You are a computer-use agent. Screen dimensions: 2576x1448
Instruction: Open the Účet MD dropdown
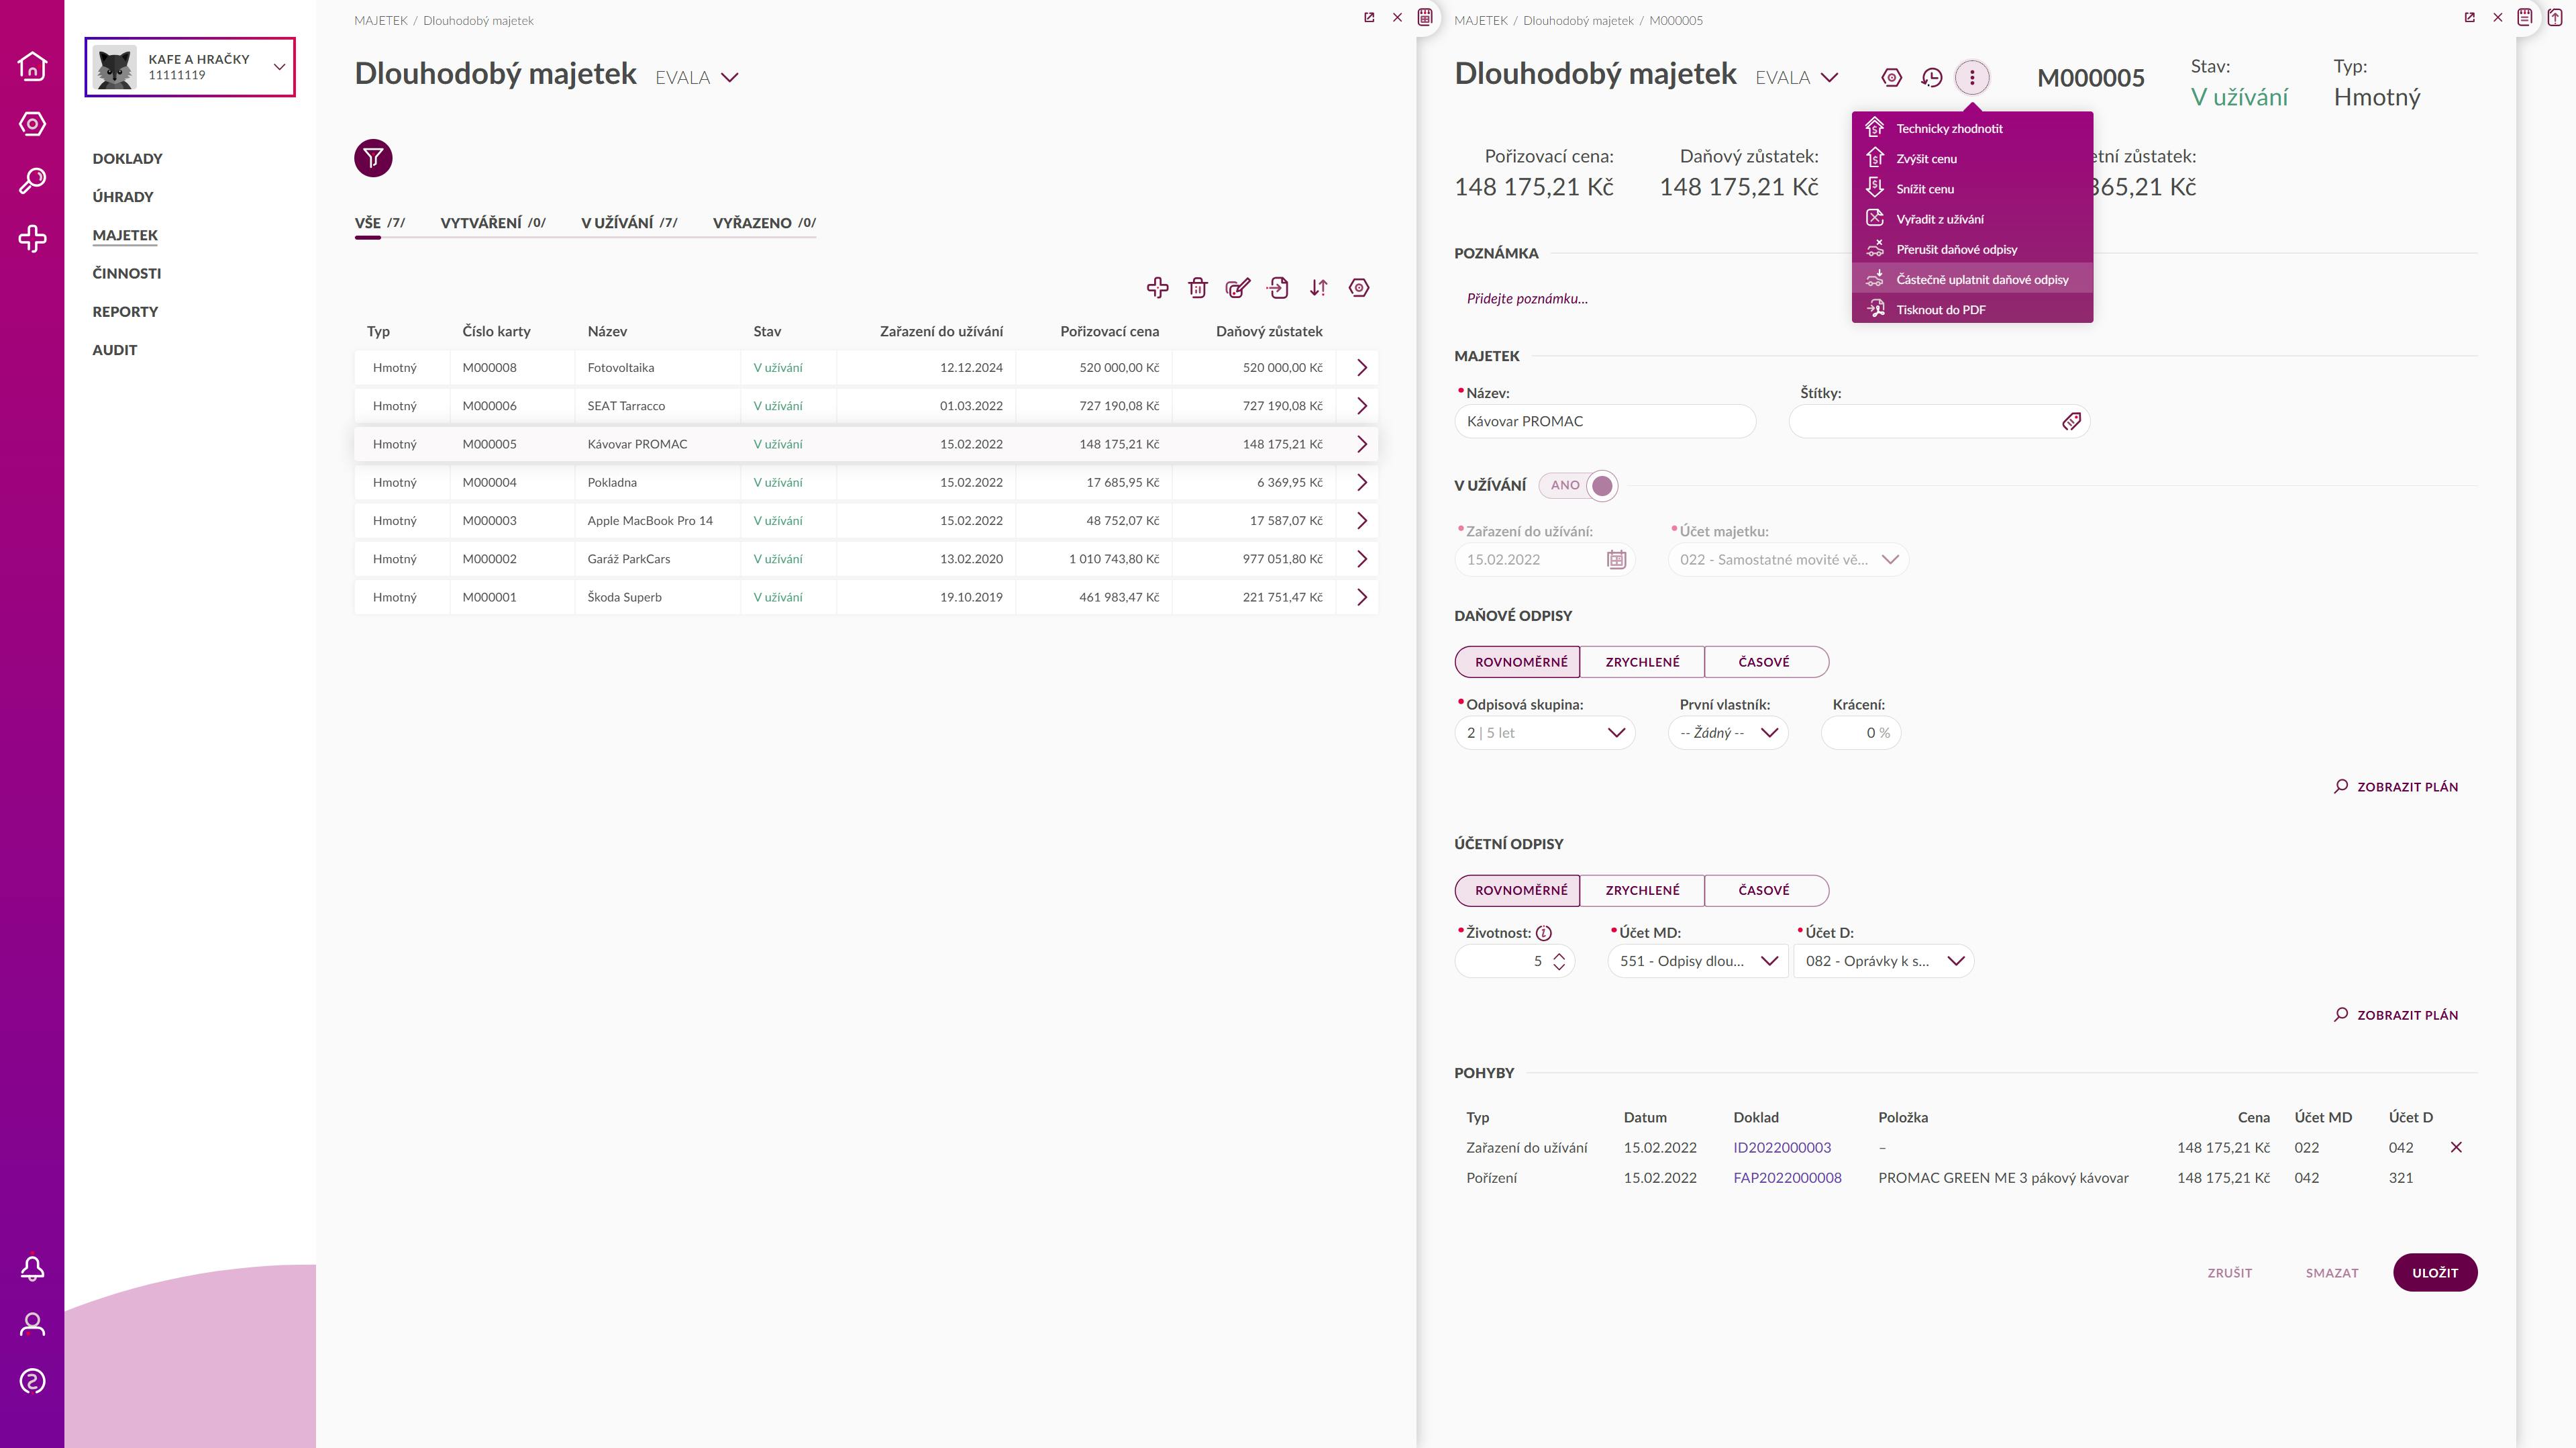click(x=1698, y=962)
